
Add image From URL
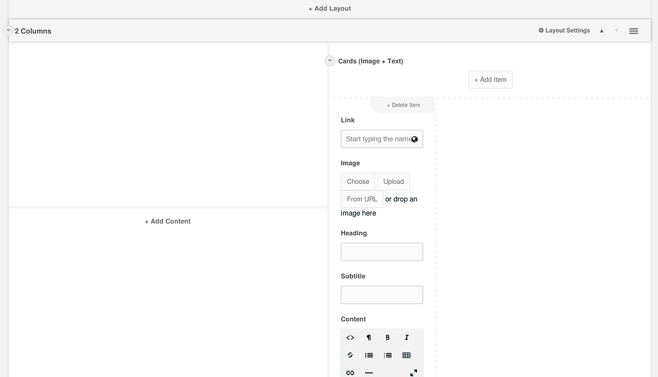click(362, 199)
